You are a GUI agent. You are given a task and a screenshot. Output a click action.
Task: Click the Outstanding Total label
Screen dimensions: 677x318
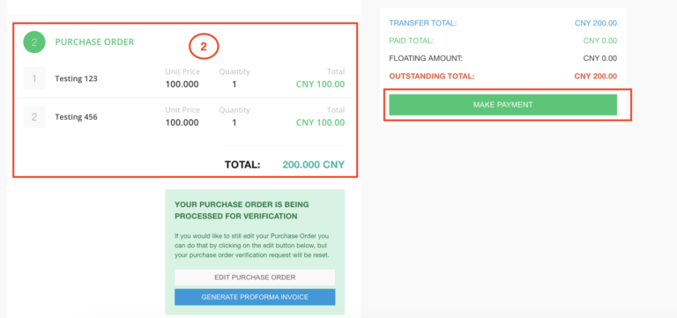[432, 77]
